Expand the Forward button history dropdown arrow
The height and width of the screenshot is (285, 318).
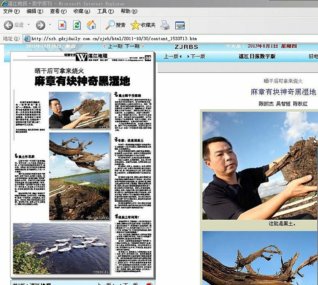(x=50, y=25)
